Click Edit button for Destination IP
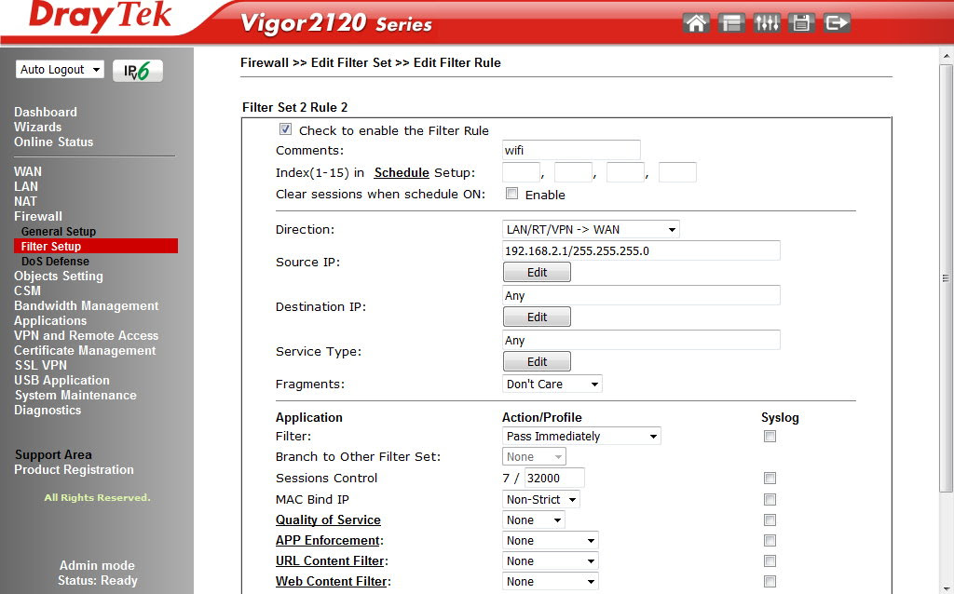The height and width of the screenshot is (594, 954). [x=537, y=317]
